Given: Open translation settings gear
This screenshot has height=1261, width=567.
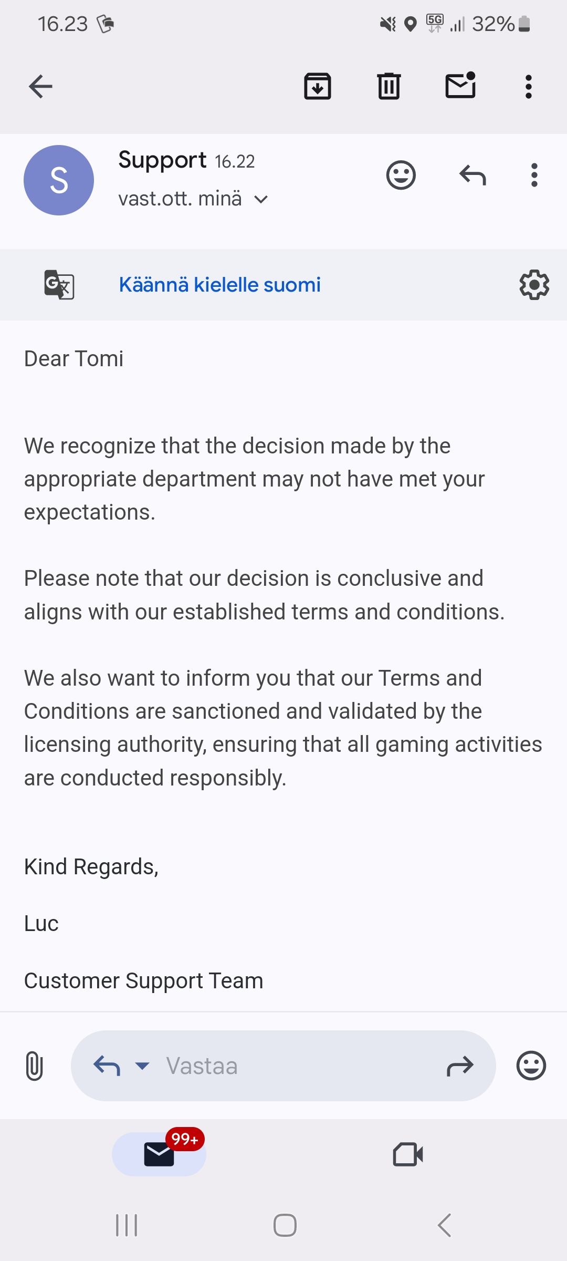Looking at the screenshot, I should 534,285.
